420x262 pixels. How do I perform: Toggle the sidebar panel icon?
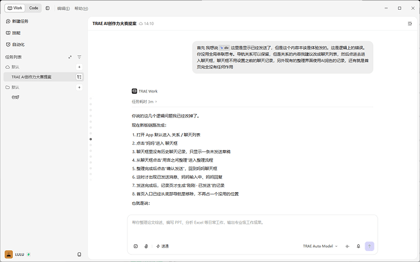click(47, 9)
